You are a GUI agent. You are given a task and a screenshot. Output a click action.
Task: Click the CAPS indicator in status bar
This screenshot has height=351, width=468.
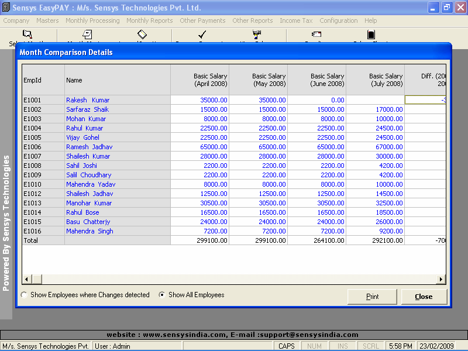click(x=287, y=346)
